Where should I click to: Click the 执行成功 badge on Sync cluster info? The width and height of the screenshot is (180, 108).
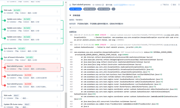[x=22, y=49]
